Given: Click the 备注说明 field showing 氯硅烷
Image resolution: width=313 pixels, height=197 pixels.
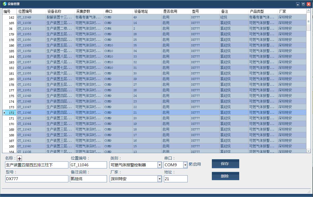Looking at the screenshot, I should (89, 179).
